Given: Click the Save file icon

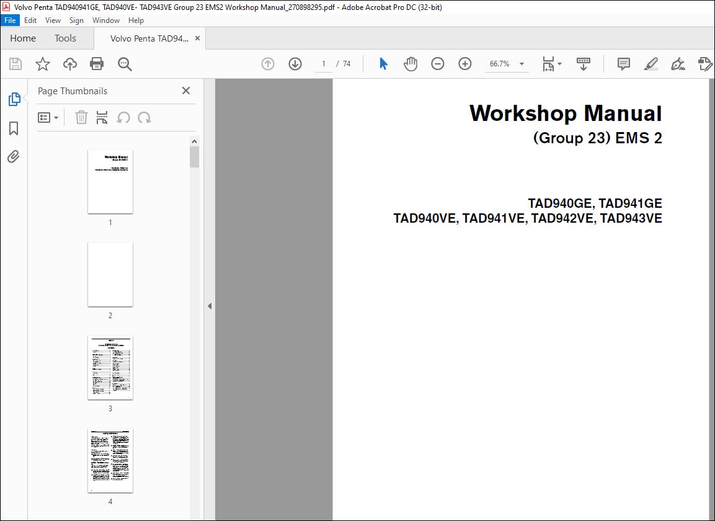Looking at the screenshot, I should (x=16, y=64).
